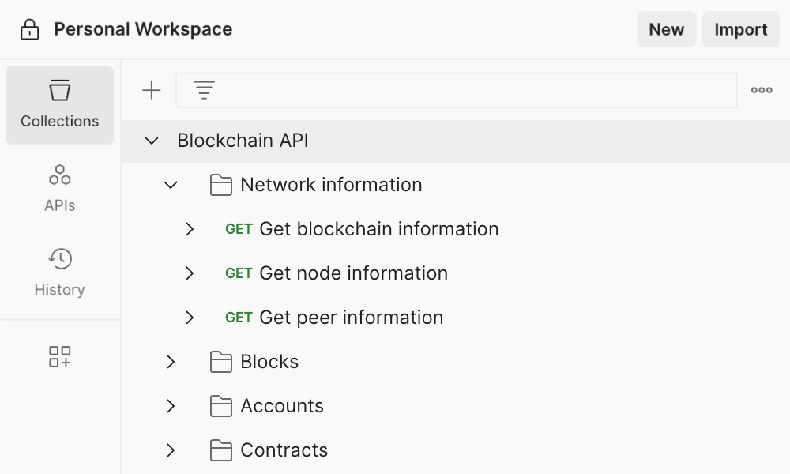Click the plus icon to create collection
Image resolution: width=790 pixels, height=474 pixels.
pyautogui.click(x=151, y=91)
